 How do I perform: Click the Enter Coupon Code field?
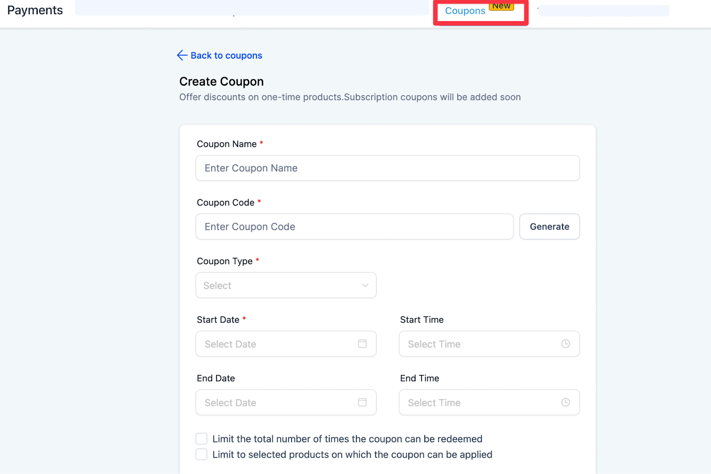(354, 226)
